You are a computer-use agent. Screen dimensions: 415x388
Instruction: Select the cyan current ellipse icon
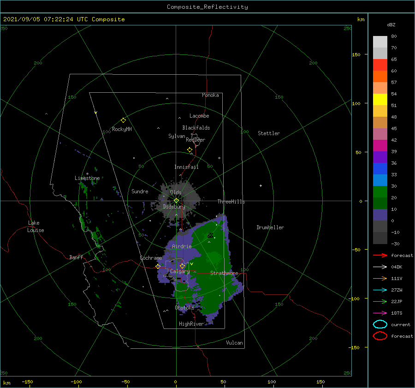tap(380, 324)
